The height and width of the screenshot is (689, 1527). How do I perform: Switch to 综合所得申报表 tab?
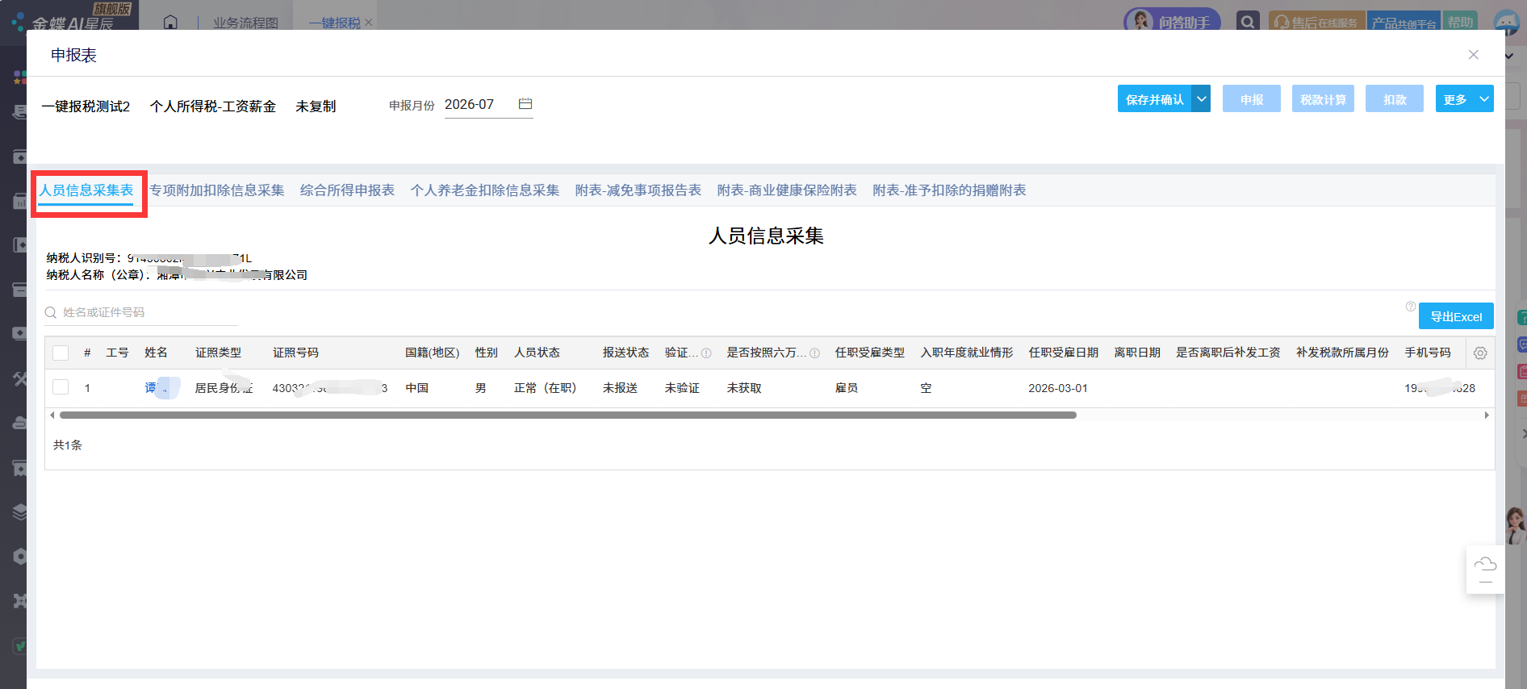point(347,190)
